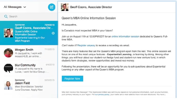Follow the online information session link

tap(125, 36)
